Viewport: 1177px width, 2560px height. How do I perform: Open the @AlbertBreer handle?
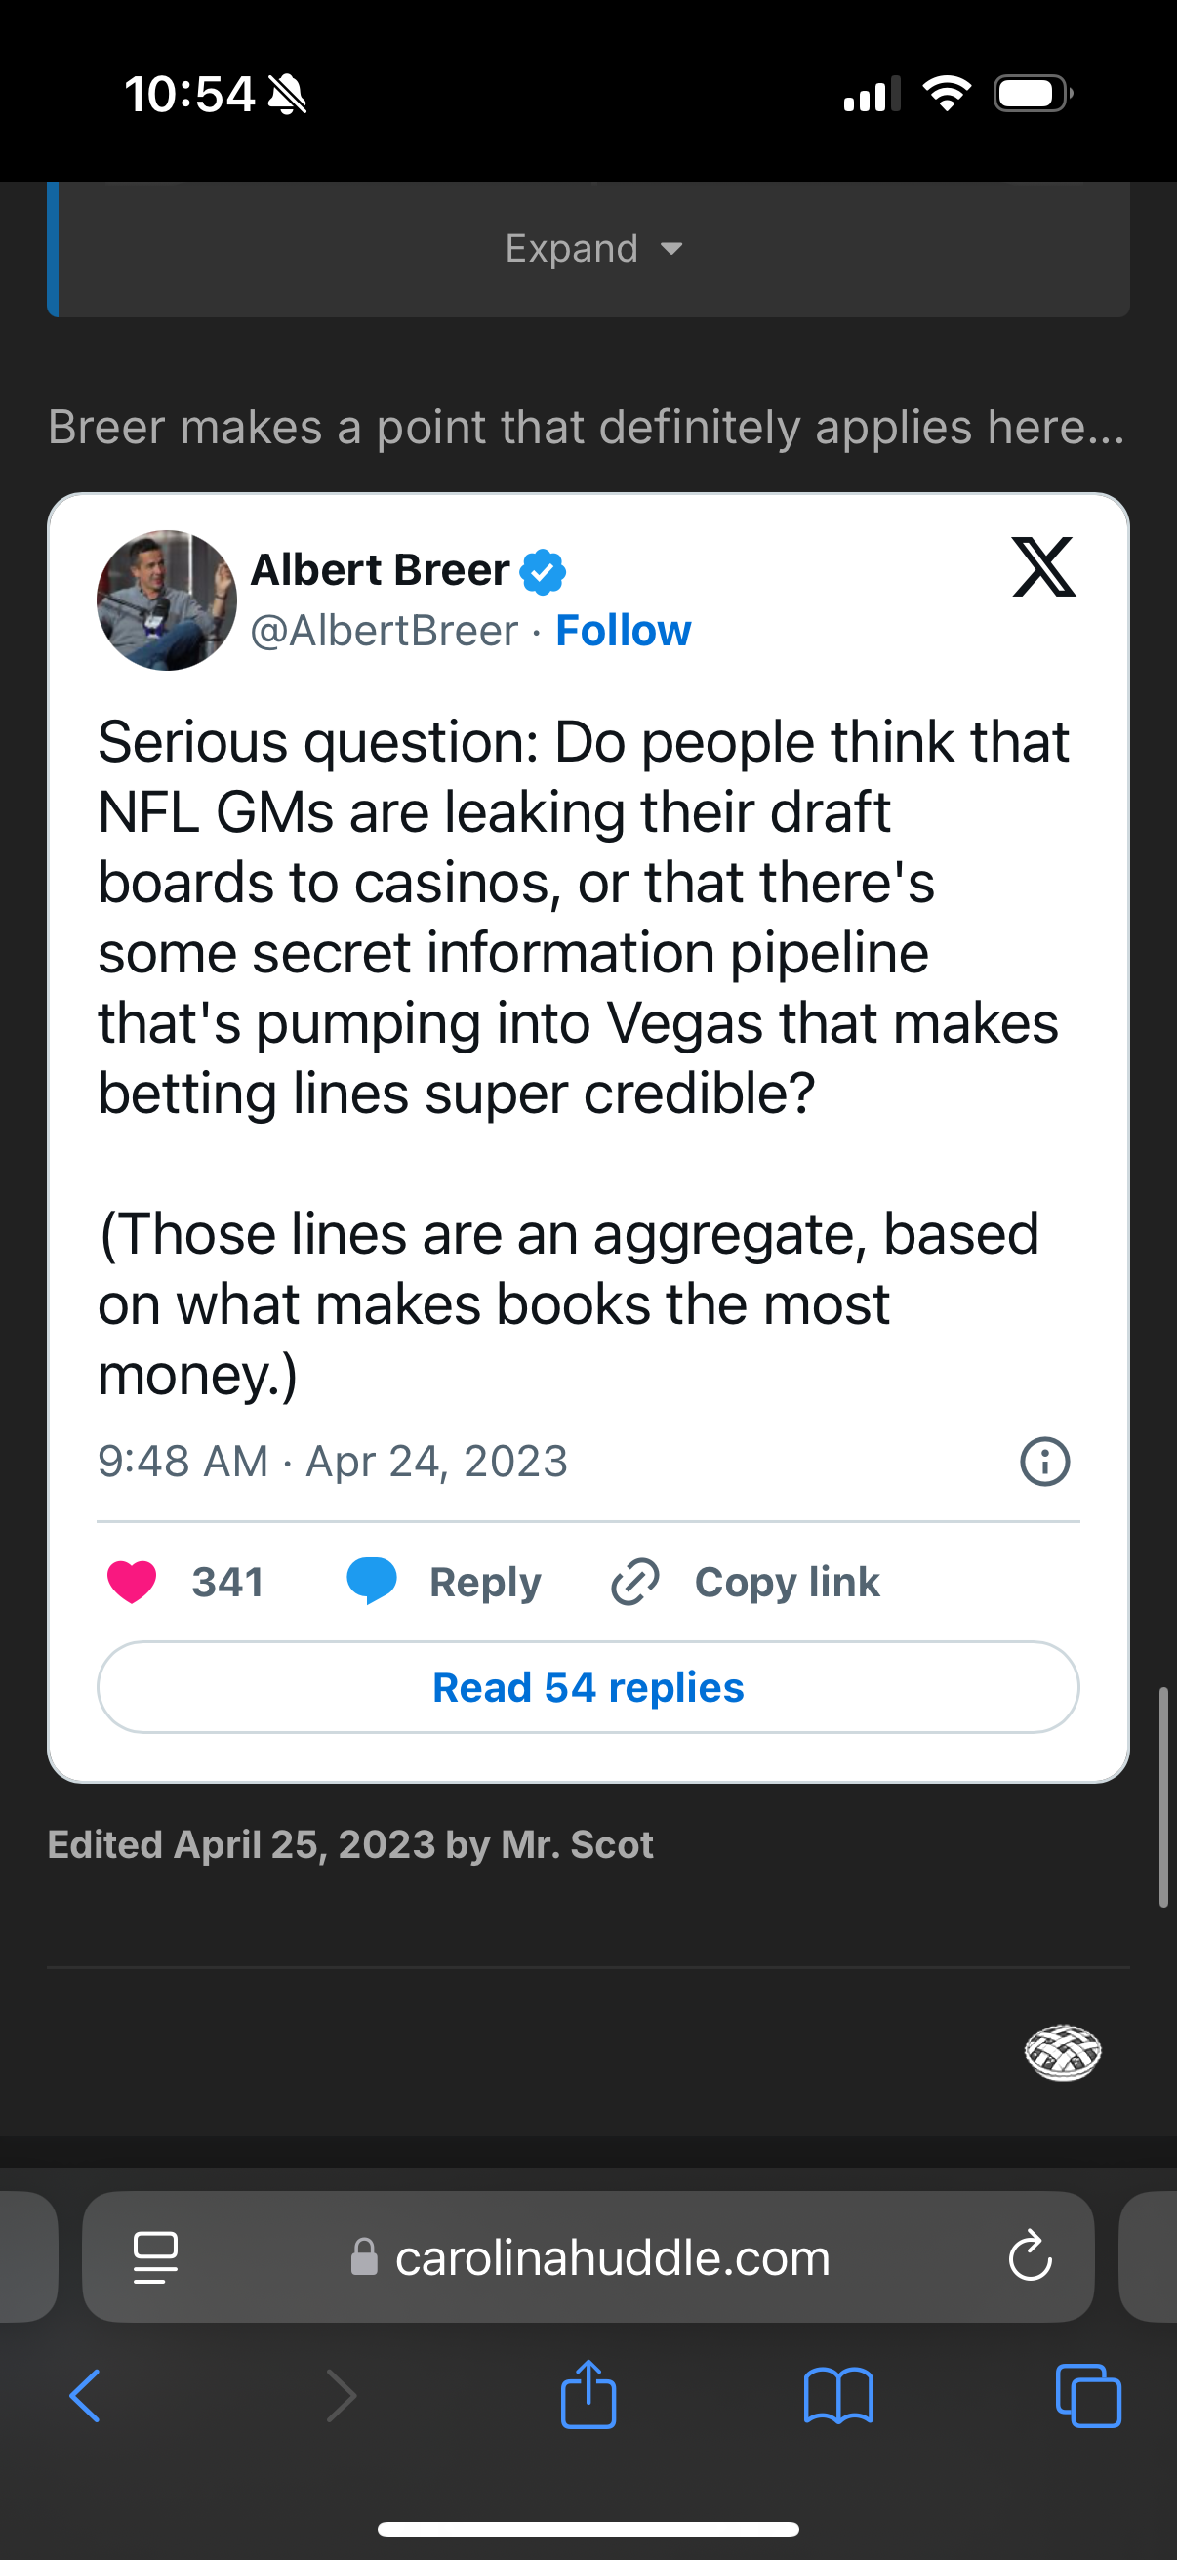click(385, 630)
